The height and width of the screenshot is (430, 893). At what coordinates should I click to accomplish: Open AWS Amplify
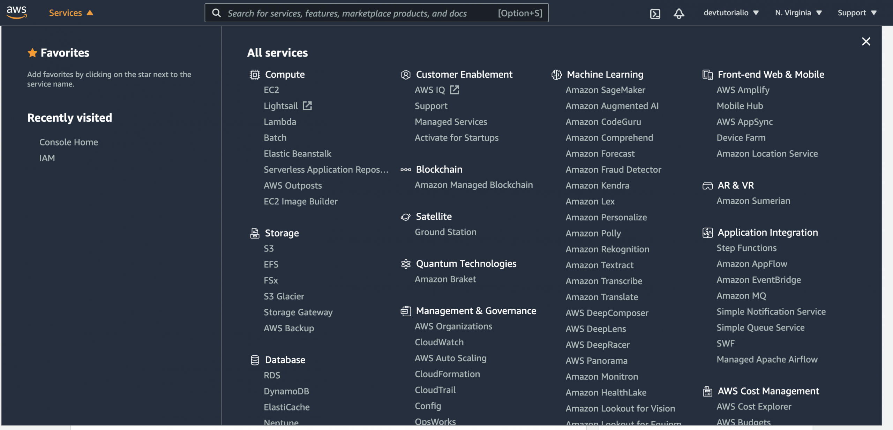click(x=743, y=90)
